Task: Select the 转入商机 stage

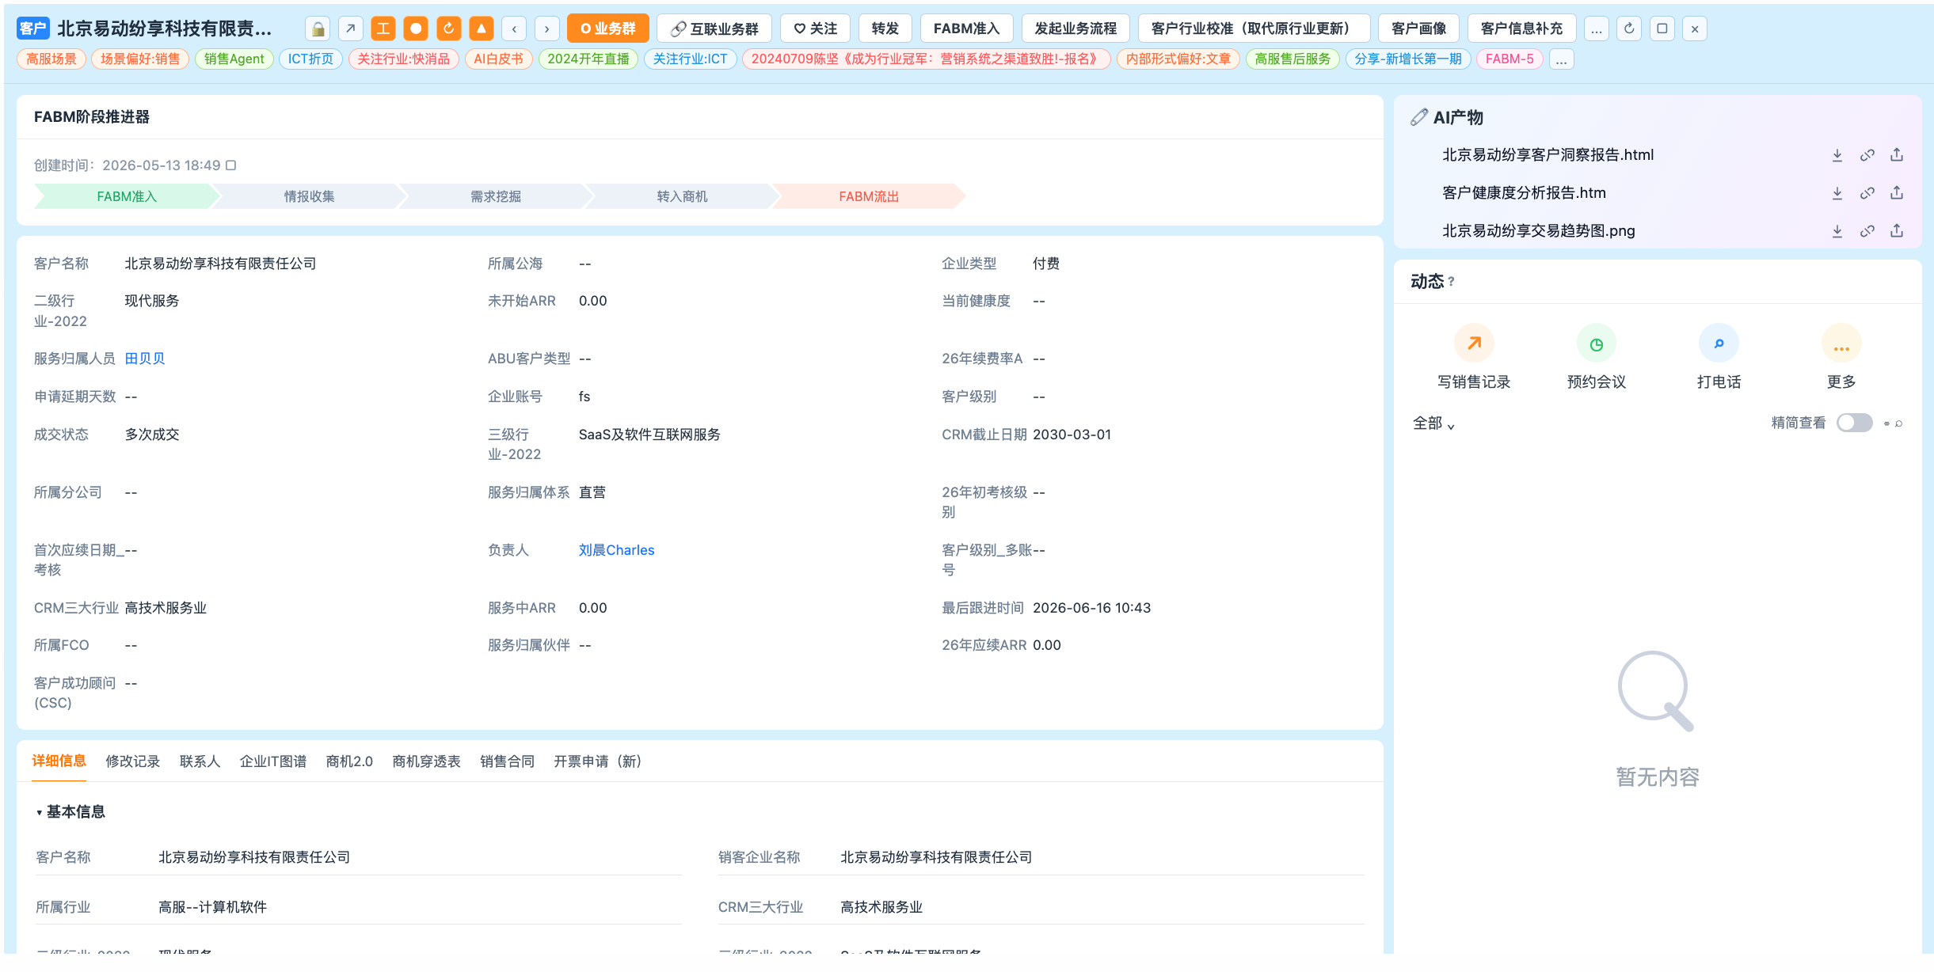Action: (682, 196)
